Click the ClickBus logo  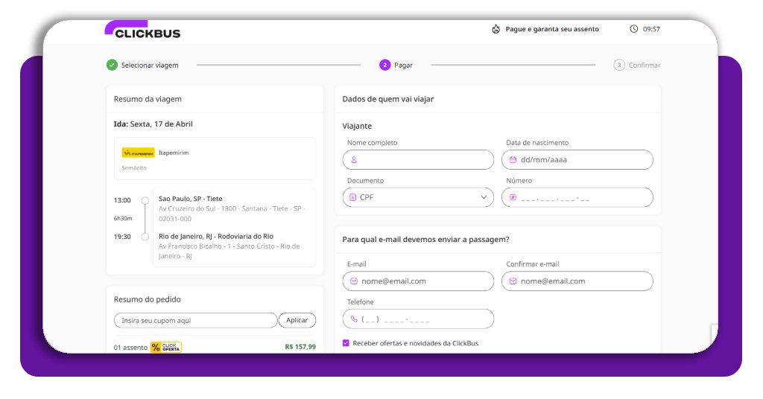142,31
